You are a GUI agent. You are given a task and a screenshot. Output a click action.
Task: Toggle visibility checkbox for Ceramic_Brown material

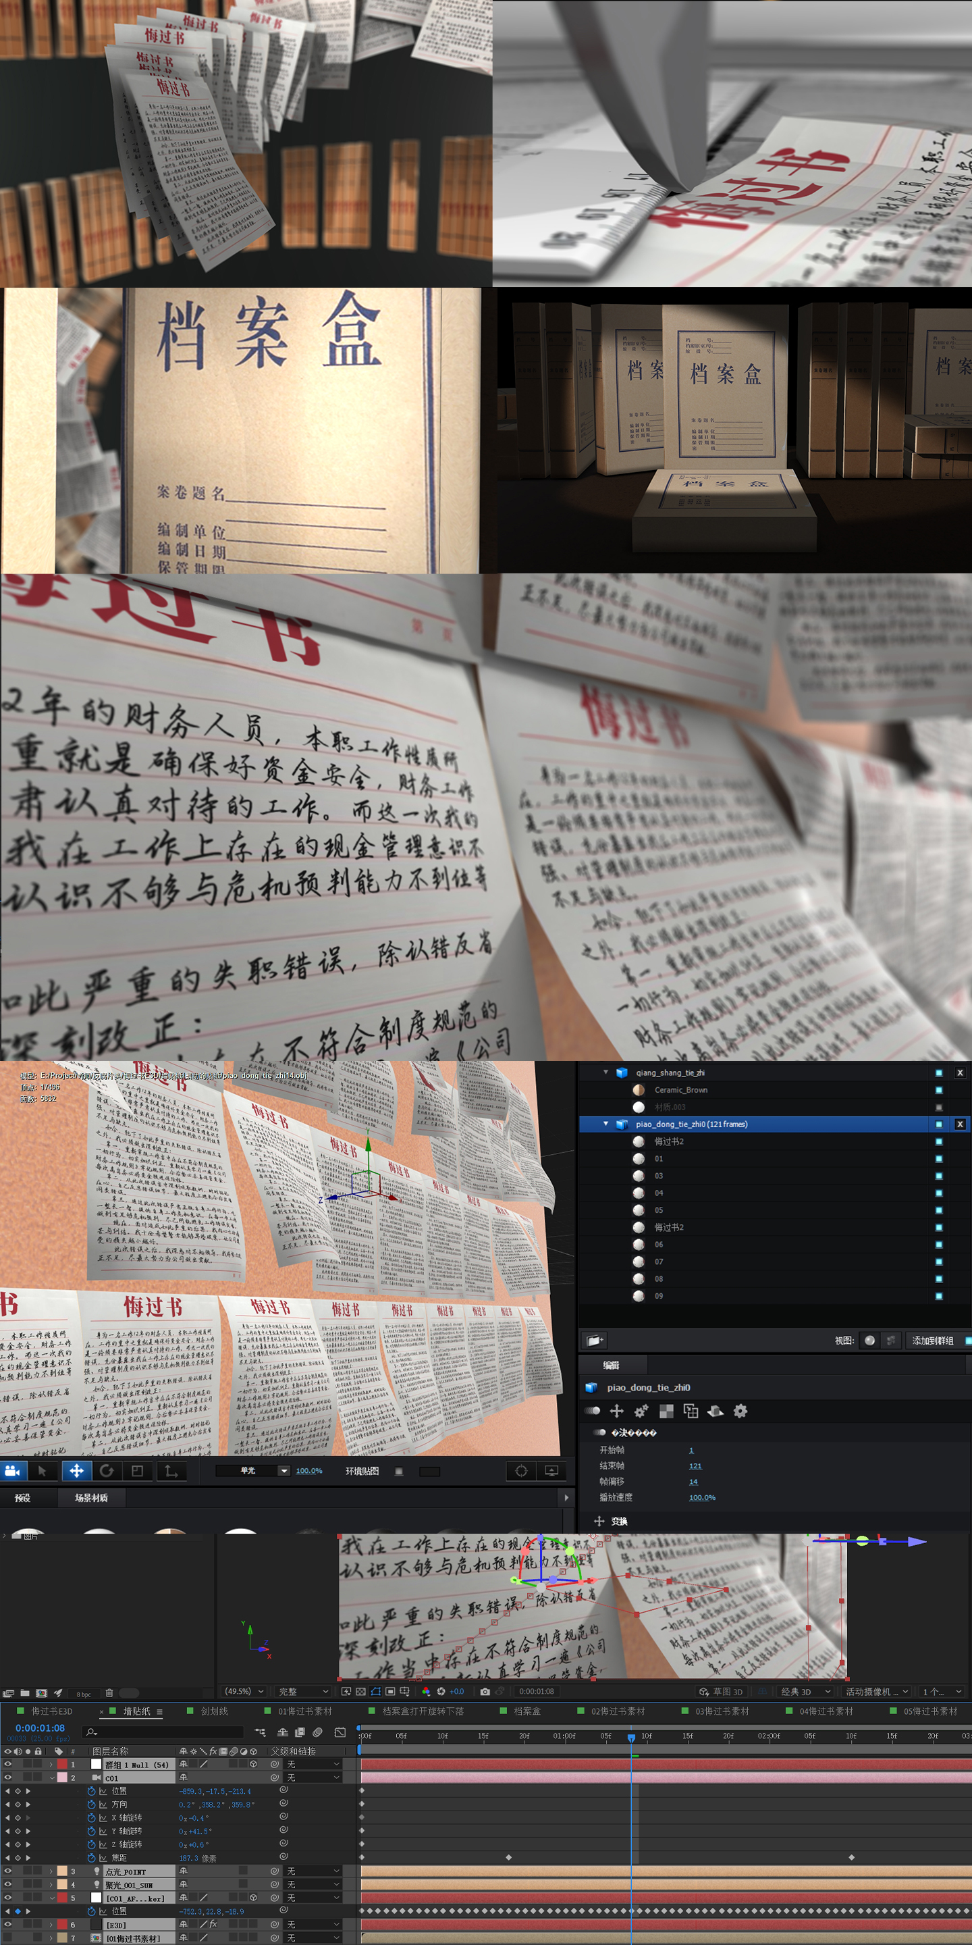pyautogui.click(x=939, y=1089)
